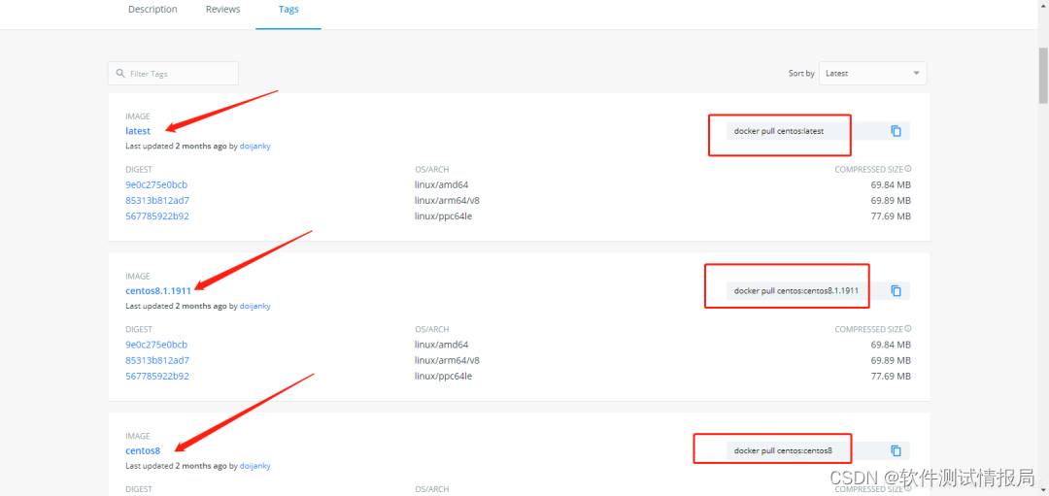Screen dimensions: 1049x496
Task: Select the 'docker pull centos:centos8' command text
Action: 783,450
